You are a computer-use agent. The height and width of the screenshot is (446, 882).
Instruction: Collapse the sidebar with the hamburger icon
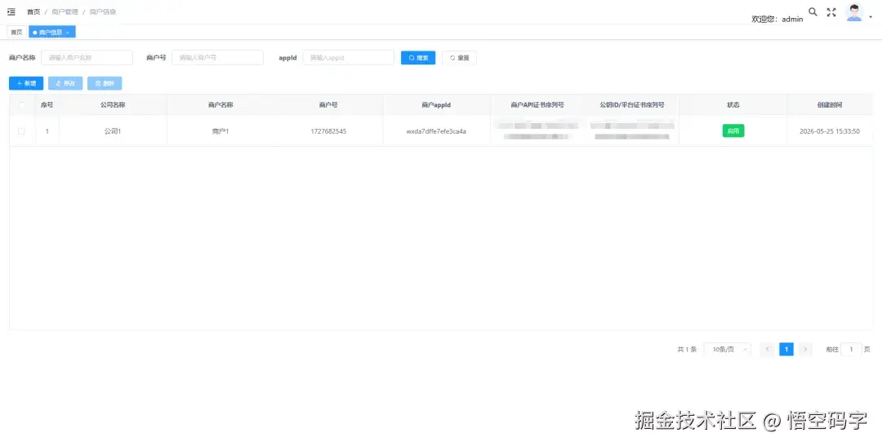[x=11, y=11]
